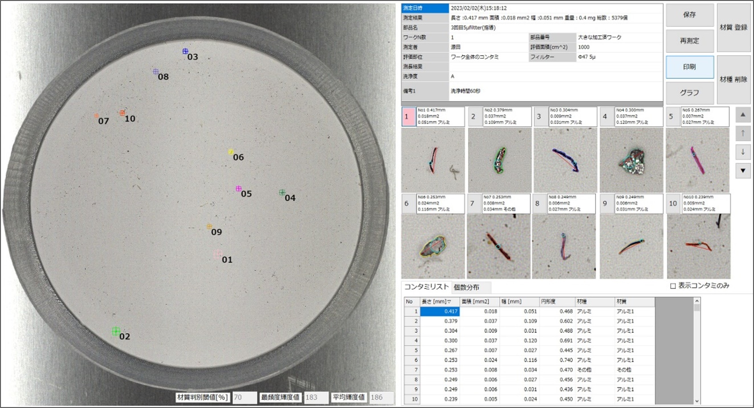
Task: Open the コンタミリスト tab
Action: click(426, 287)
